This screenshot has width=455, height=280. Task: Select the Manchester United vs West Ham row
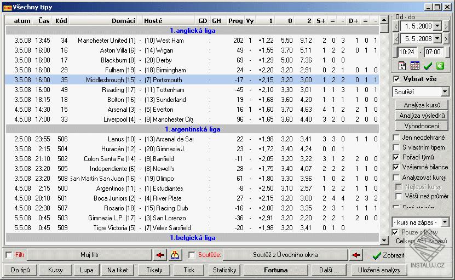click(x=192, y=41)
